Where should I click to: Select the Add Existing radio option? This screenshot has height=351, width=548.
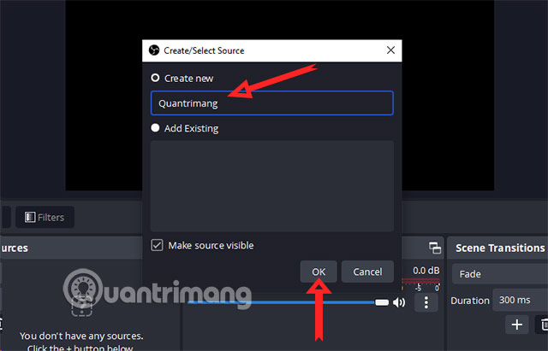point(155,128)
